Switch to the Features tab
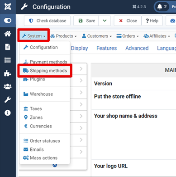 click(x=107, y=48)
